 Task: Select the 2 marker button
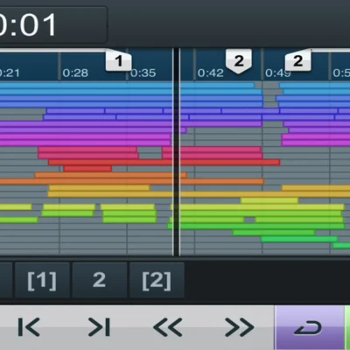(x=100, y=280)
